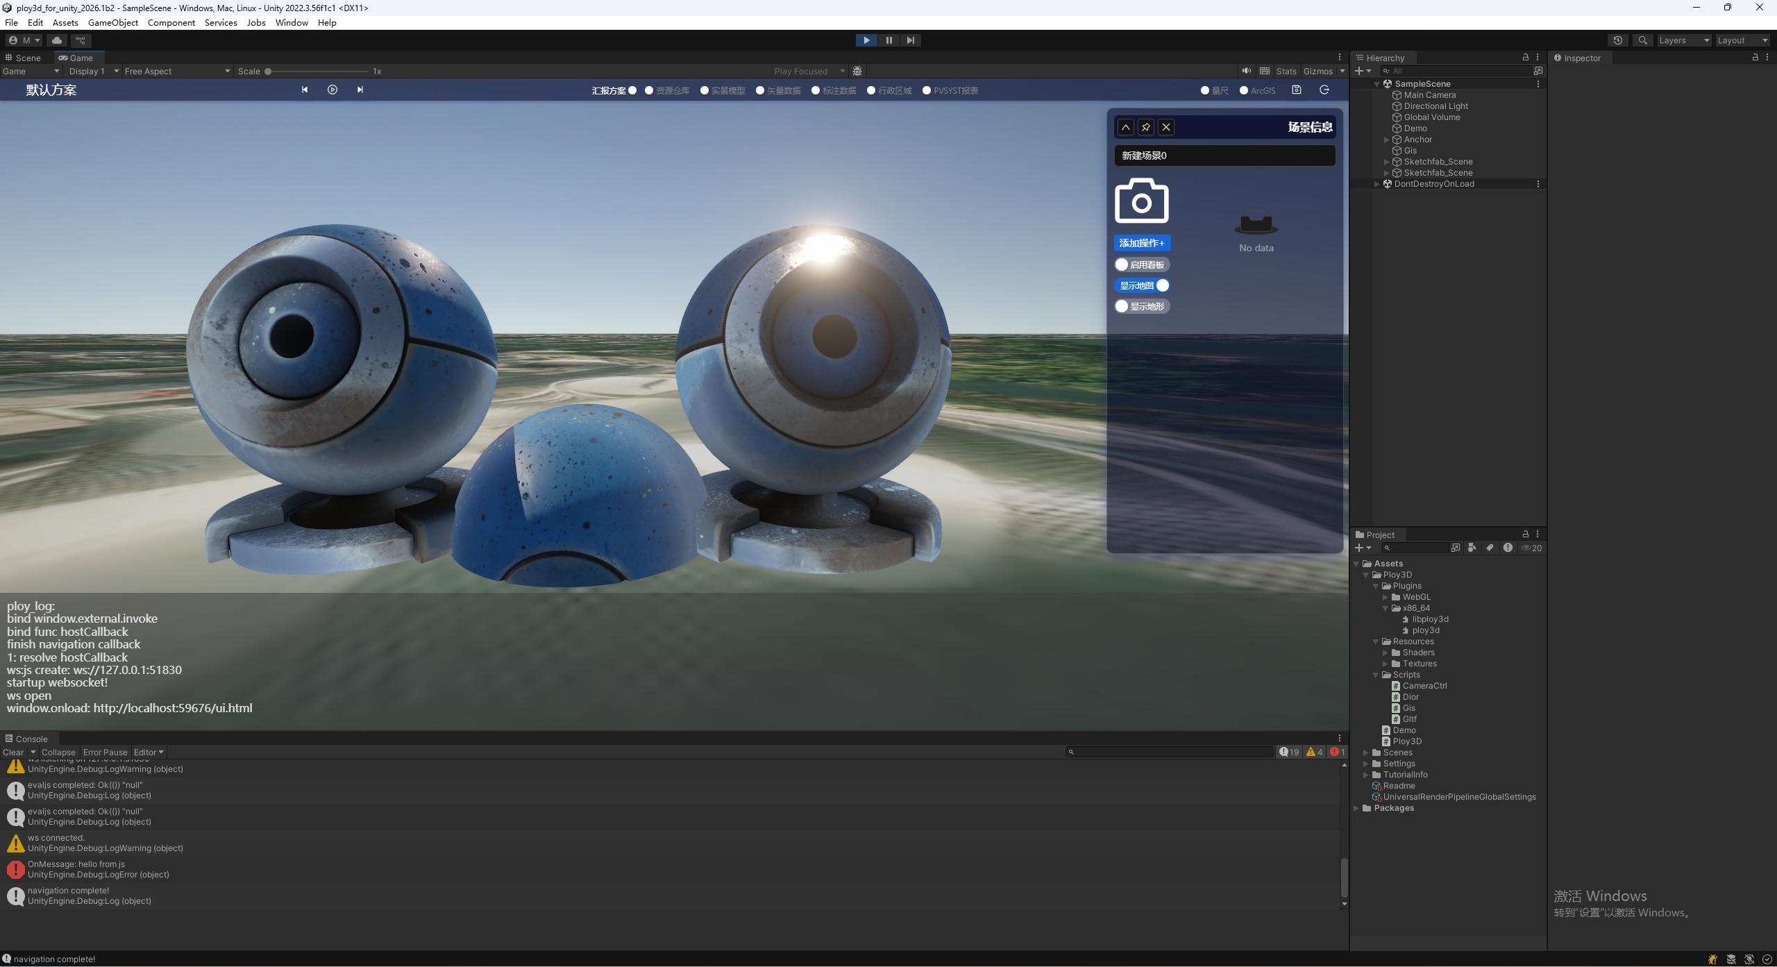
Task: Enable the 启用看板 switch
Action: pyautogui.click(x=1143, y=264)
